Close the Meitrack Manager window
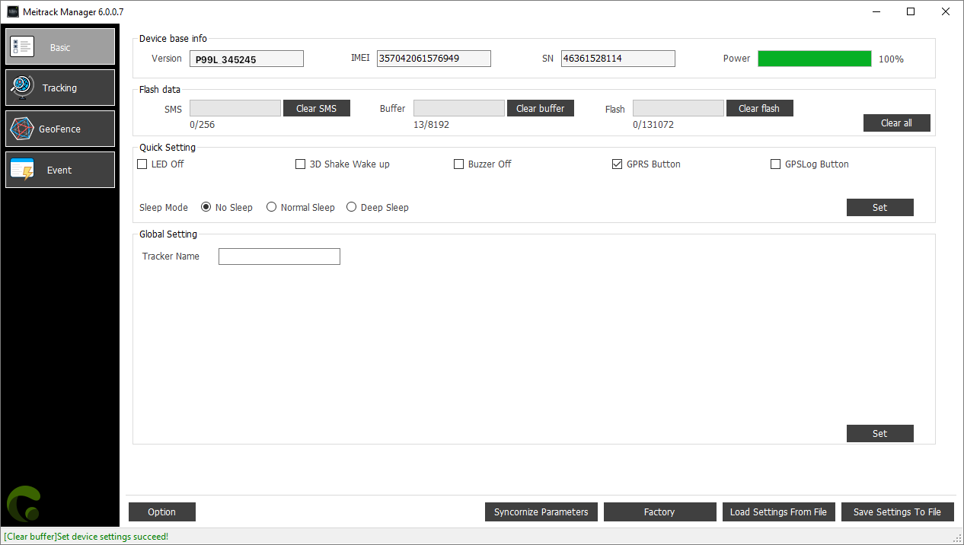 [946, 11]
